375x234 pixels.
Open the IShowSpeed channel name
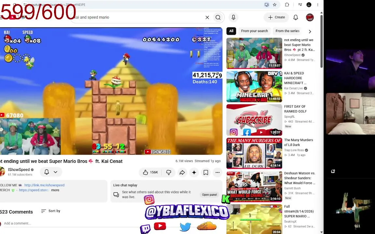(19, 170)
